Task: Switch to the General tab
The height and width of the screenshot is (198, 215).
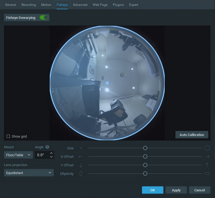Action: point(10,5)
